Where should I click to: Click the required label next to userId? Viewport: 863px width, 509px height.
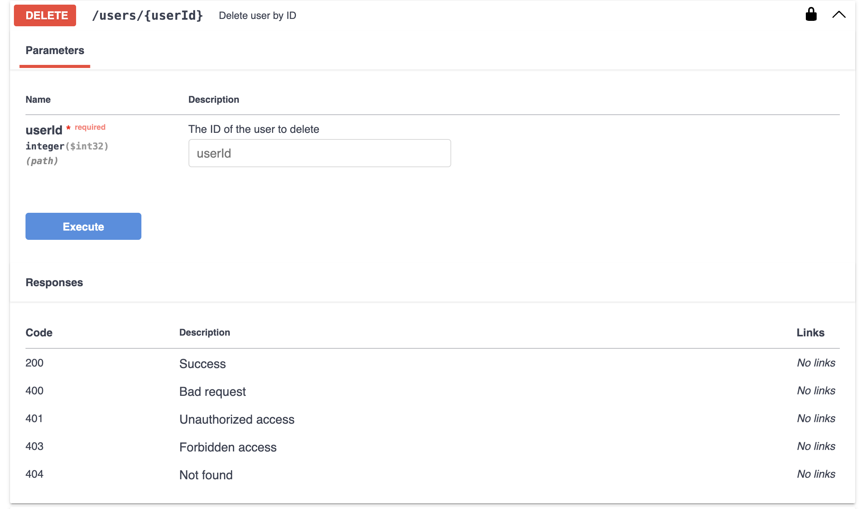pyautogui.click(x=90, y=127)
